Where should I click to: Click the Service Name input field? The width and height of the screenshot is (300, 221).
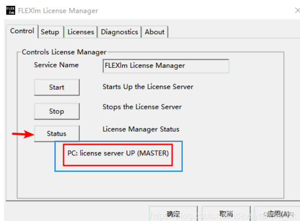pos(166,66)
